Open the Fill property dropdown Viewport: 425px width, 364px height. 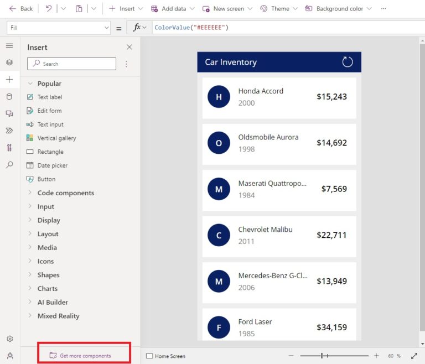point(59,28)
